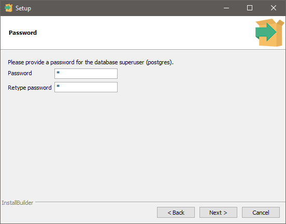Click the box-with-arrow installer logo
This screenshot has height=224, width=286.
tap(269, 33)
